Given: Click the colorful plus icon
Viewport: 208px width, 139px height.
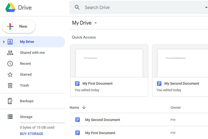Looking at the screenshot, I should pyautogui.click(x=10, y=26).
